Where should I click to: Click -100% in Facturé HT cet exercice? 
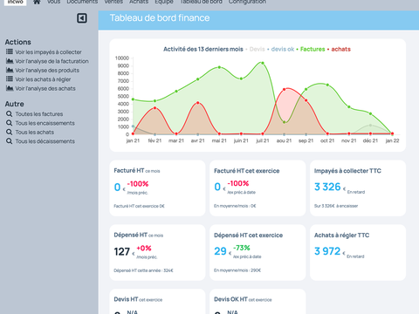pos(238,183)
